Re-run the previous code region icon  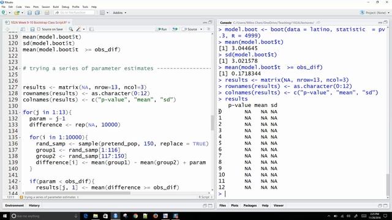point(175,29)
